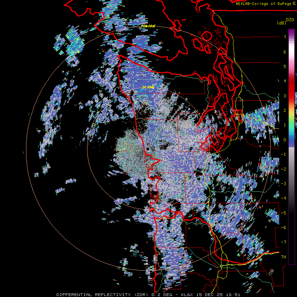Click the TH threshold label
Viewport: 297px width, 297px height.
click(x=283, y=257)
